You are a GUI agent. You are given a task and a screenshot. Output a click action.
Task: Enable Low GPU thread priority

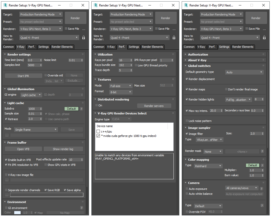point(136,65)
